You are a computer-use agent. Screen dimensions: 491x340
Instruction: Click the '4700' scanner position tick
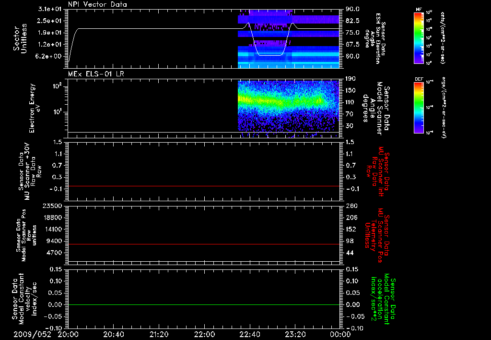click(x=54, y=253)
